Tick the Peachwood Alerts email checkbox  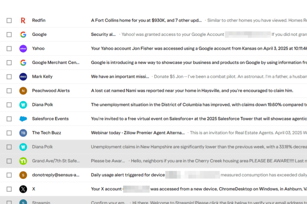click(9, 91)
